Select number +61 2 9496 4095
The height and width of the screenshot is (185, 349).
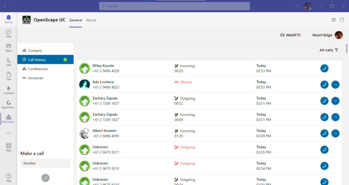[x=106, y=136]
